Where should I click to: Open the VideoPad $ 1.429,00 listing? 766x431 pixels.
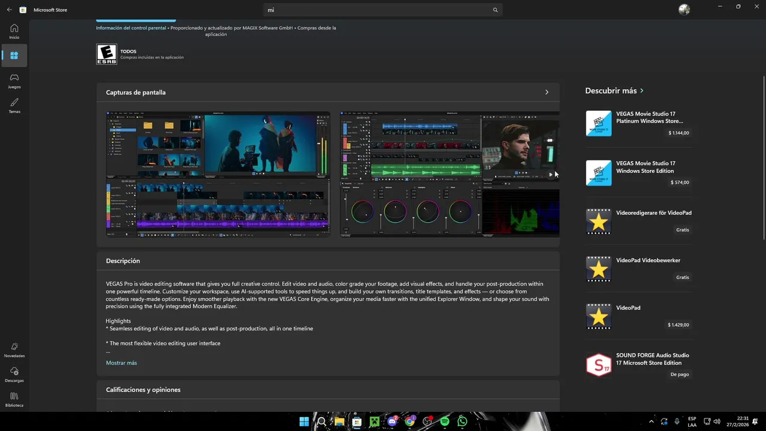(x=638, y=316)
